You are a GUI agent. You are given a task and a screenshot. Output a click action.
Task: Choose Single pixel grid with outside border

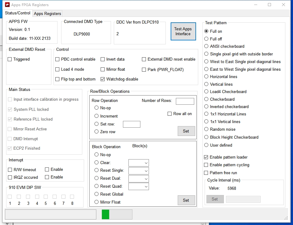coord(206,54)
